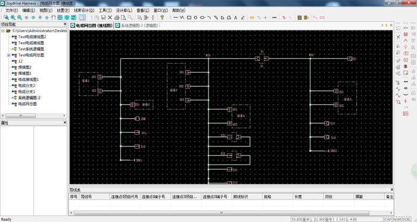Image resolution: width=417 pixels, height=222 pixels.
Task: Select the rectangle drawing tool
Action: pos(189,17)
